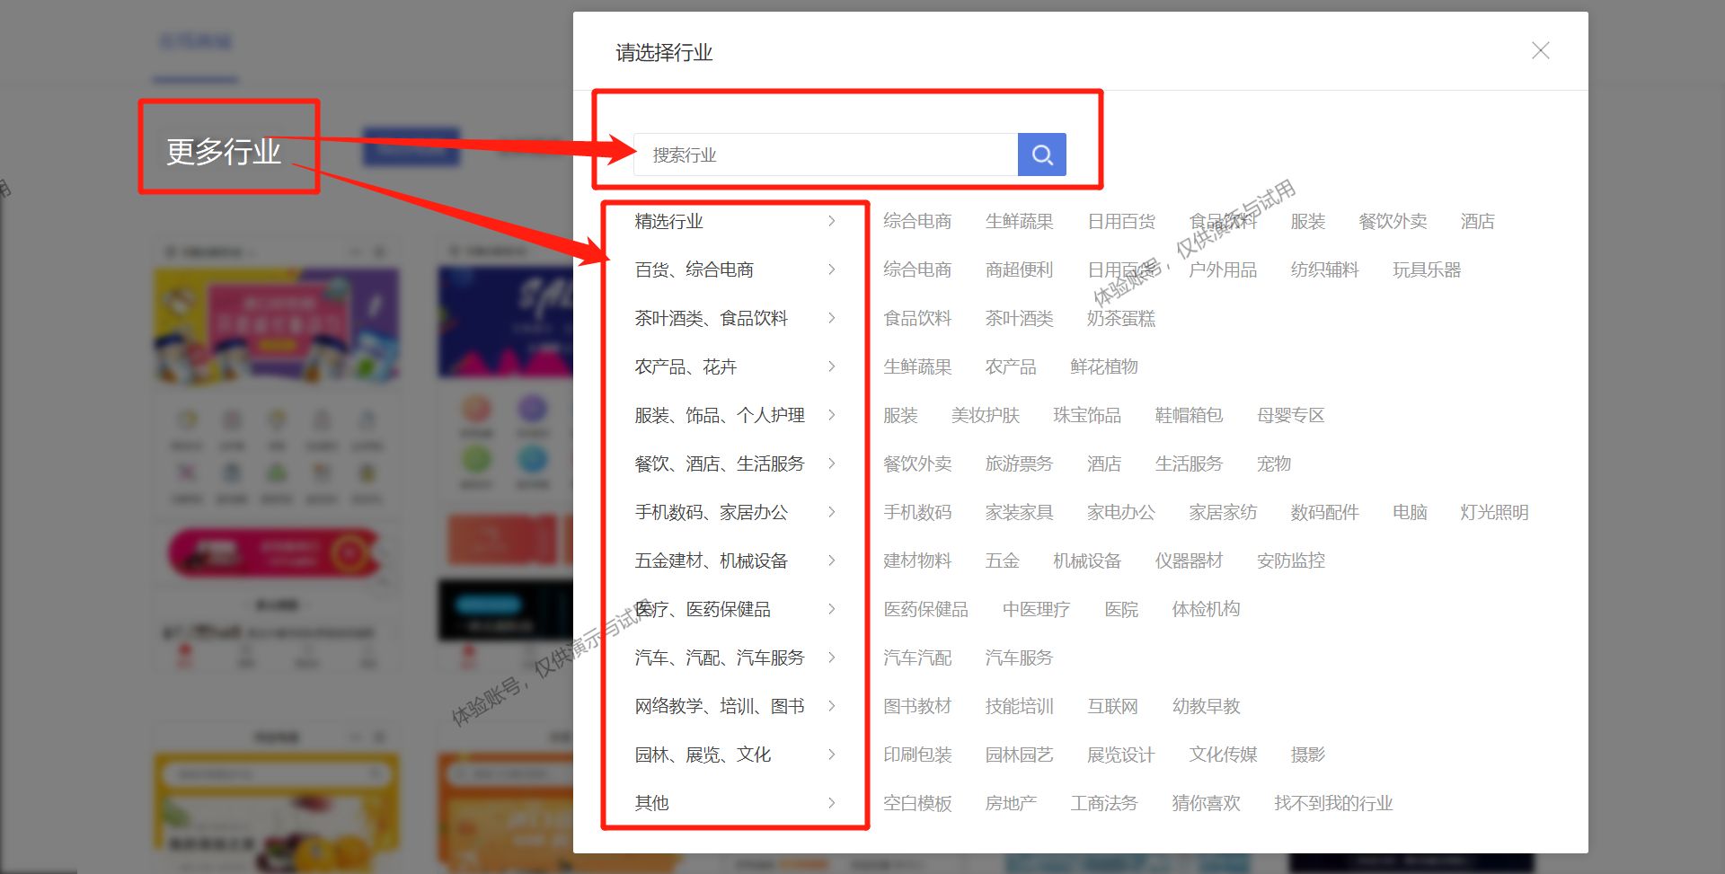Close the 请选择行业 dialog with X icon

coord(1540,51)
